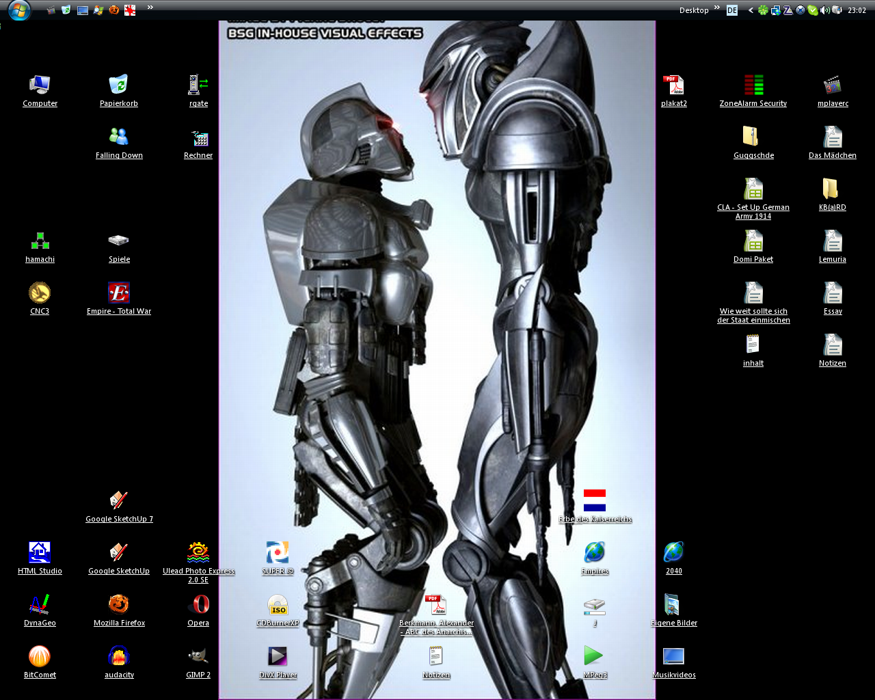The height and width of the screenshot is (700, 875).
Task: Launch BitComet desktop shortcut
Action: pyautogui.click(x=40, y=657)
